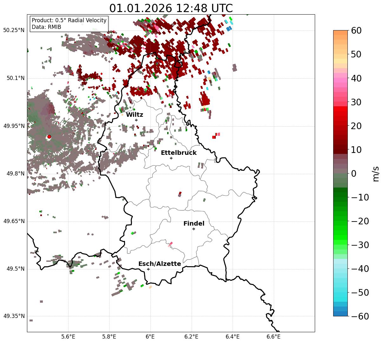The height and width of the screenshot is (343, 383).
Task: Click the colorbar value −30 label
Action: tap(360, 245)
